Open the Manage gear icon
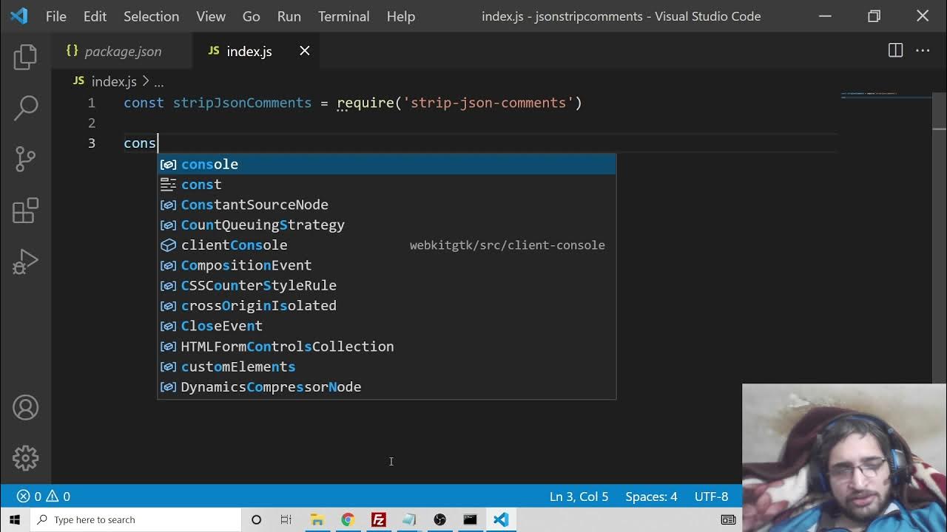This screenshot has width=947, height=532. pyautogui.click(x=25, y=458)
